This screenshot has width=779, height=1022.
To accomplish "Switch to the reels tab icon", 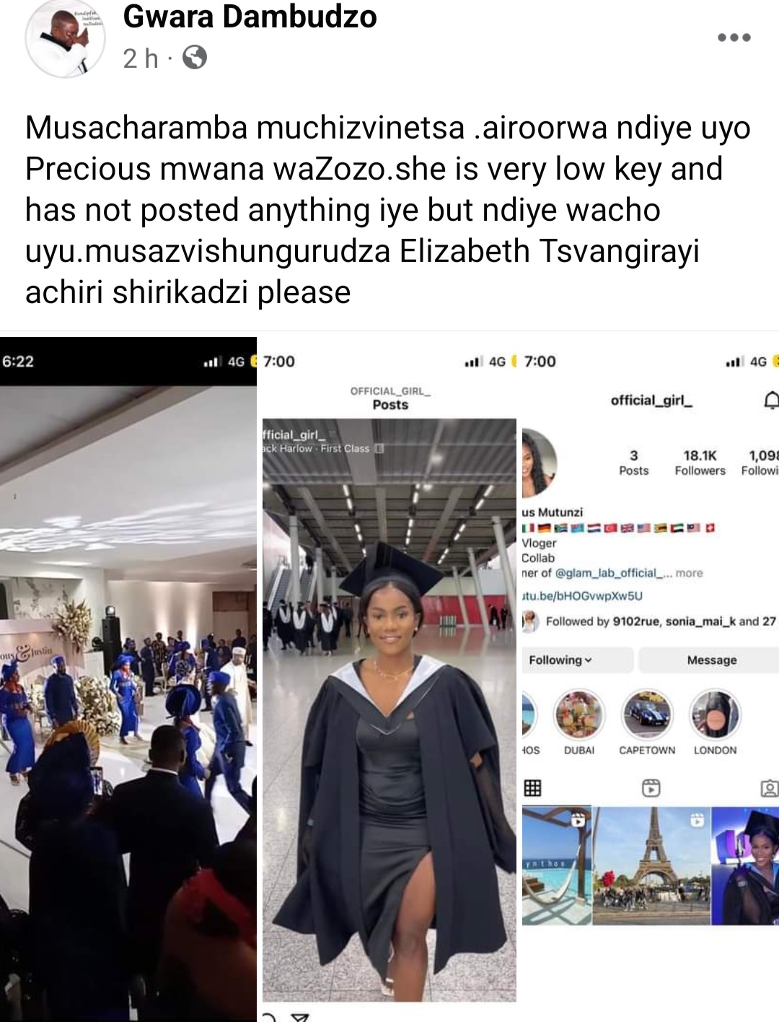I will click(x=651, y=787).
